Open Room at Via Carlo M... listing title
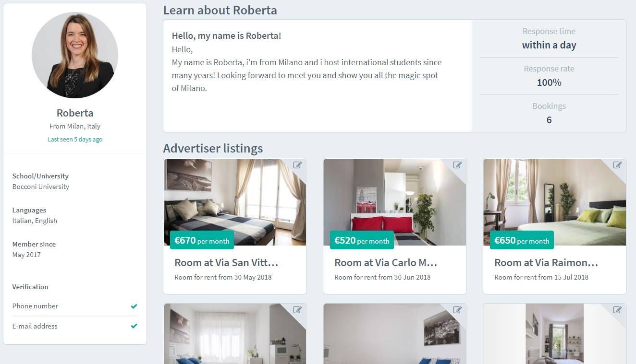This screenshot has height=364, width=636. 386,263
